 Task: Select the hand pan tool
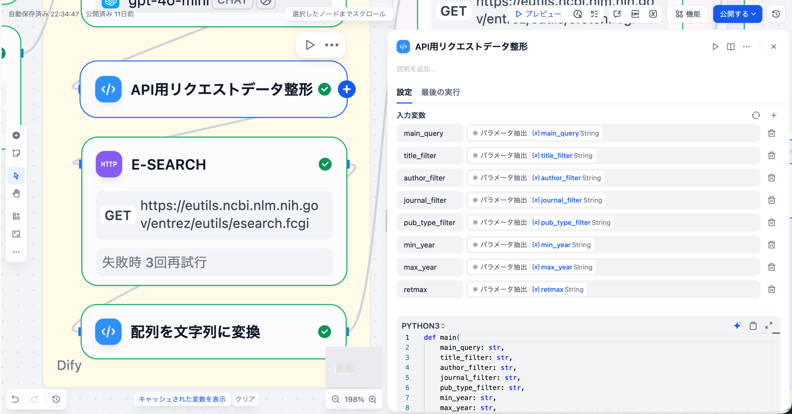16,194
